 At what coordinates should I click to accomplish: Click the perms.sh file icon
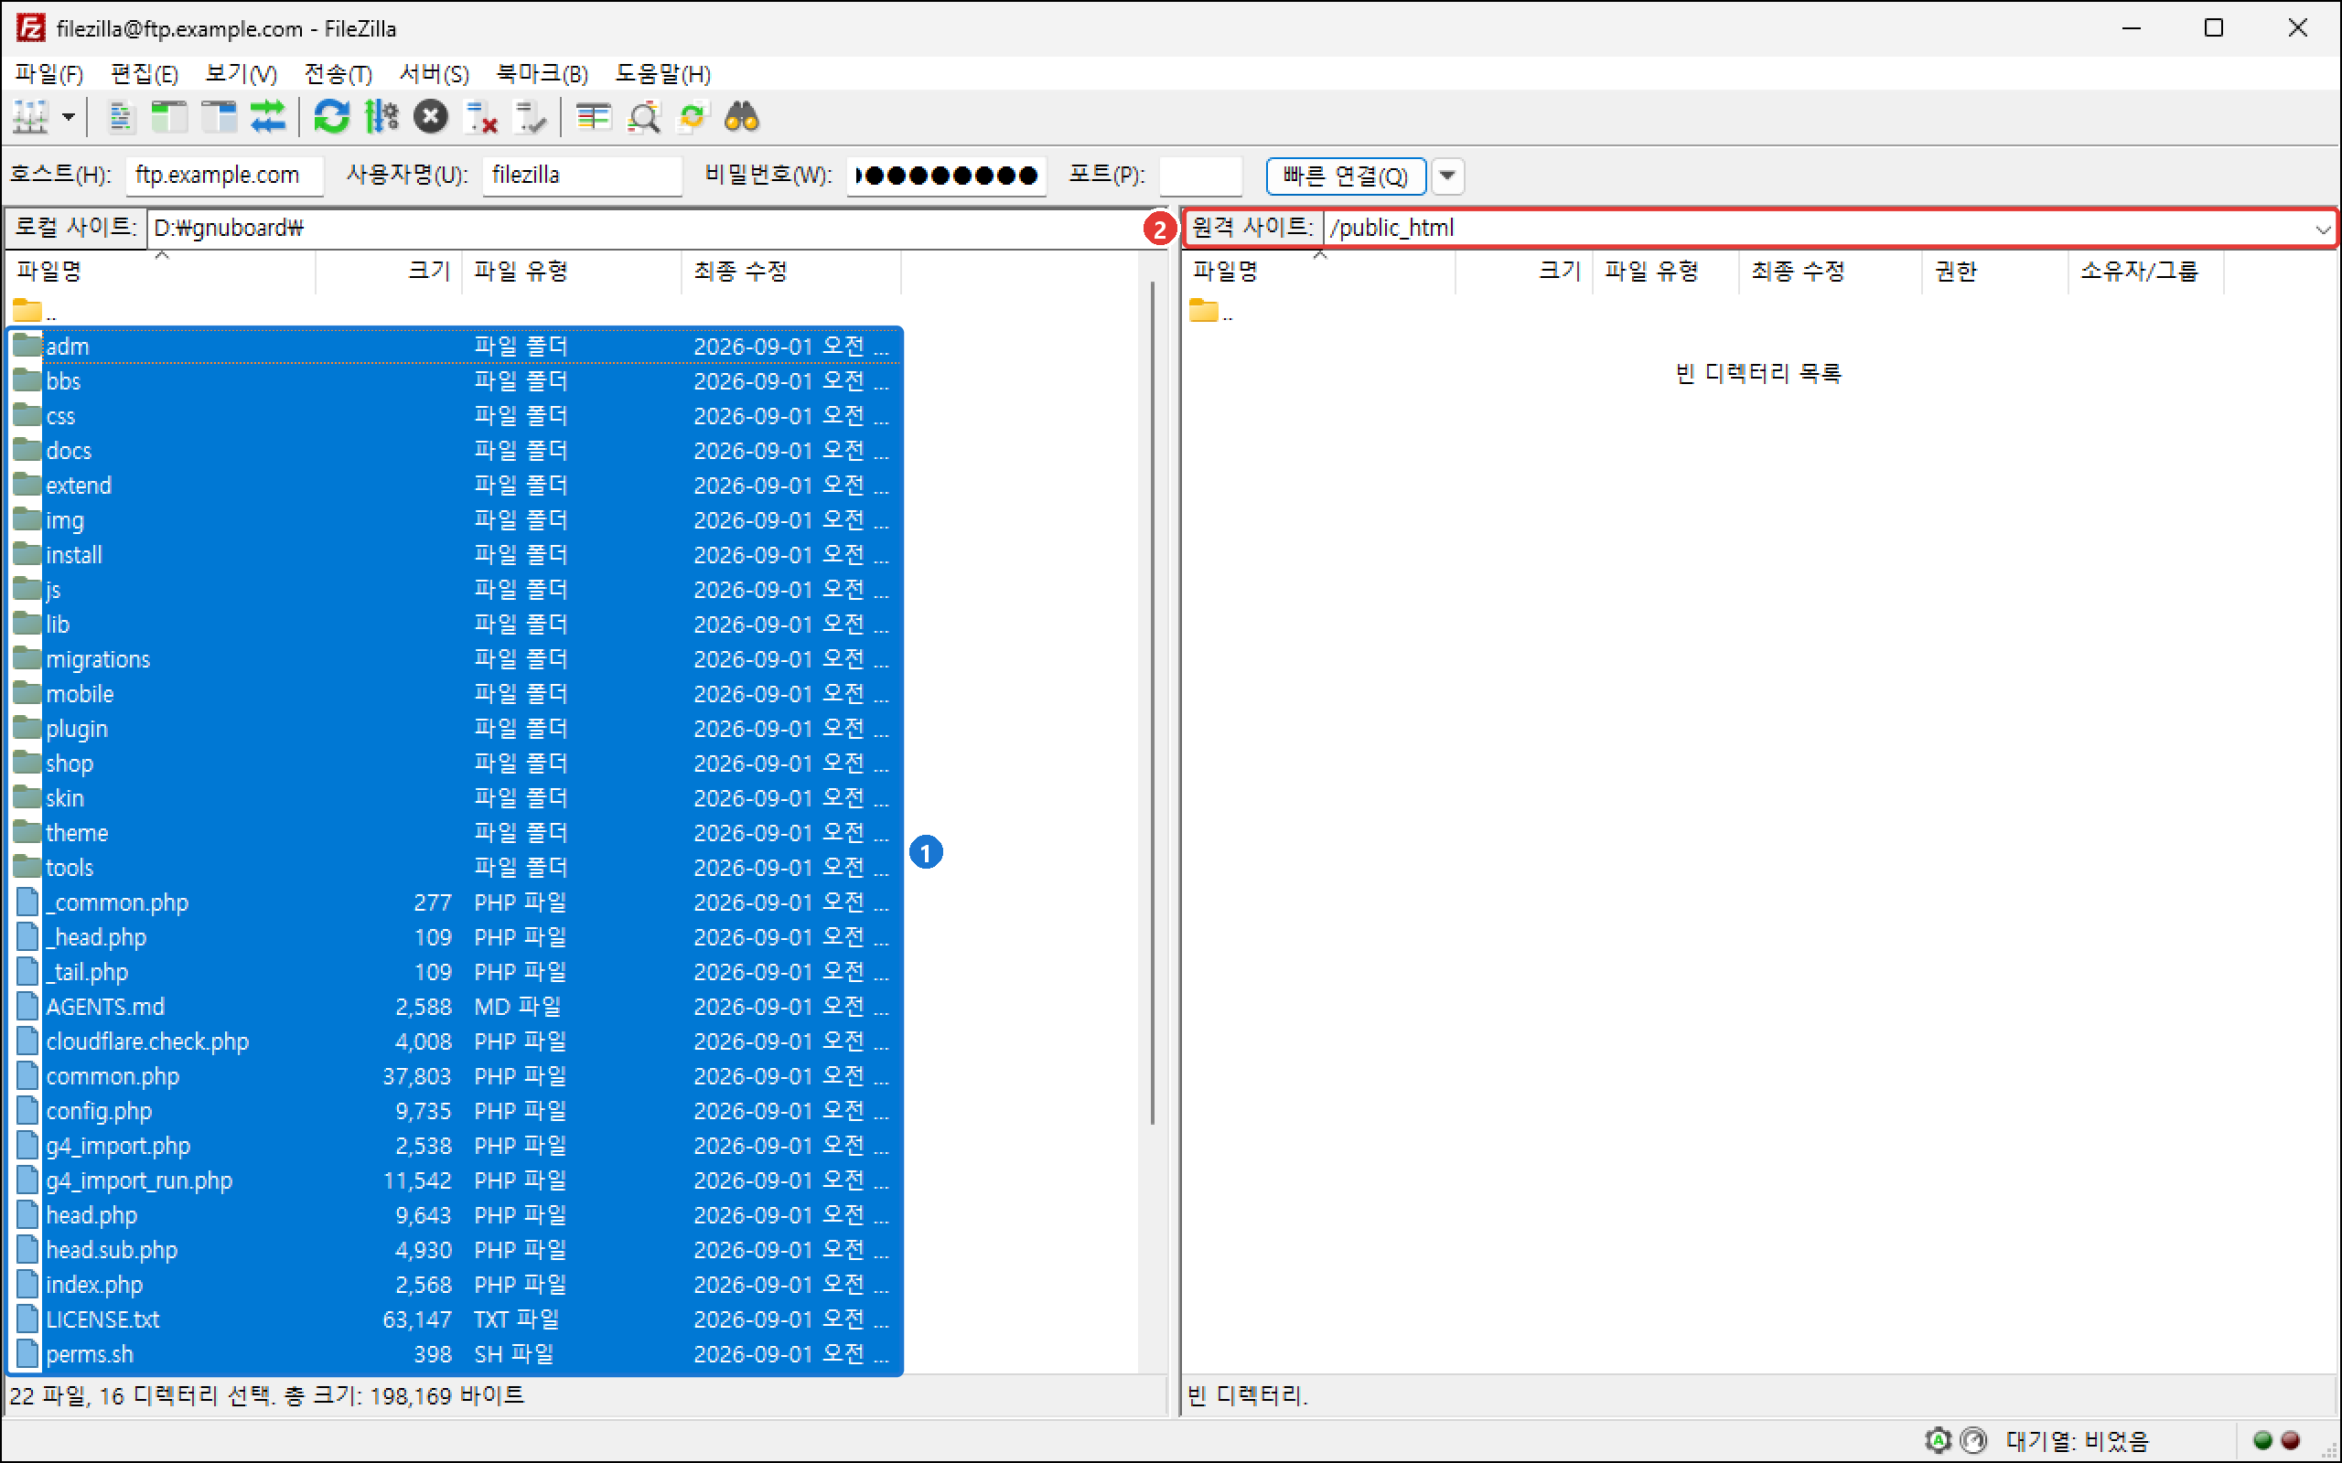[x=27, y=1353]
